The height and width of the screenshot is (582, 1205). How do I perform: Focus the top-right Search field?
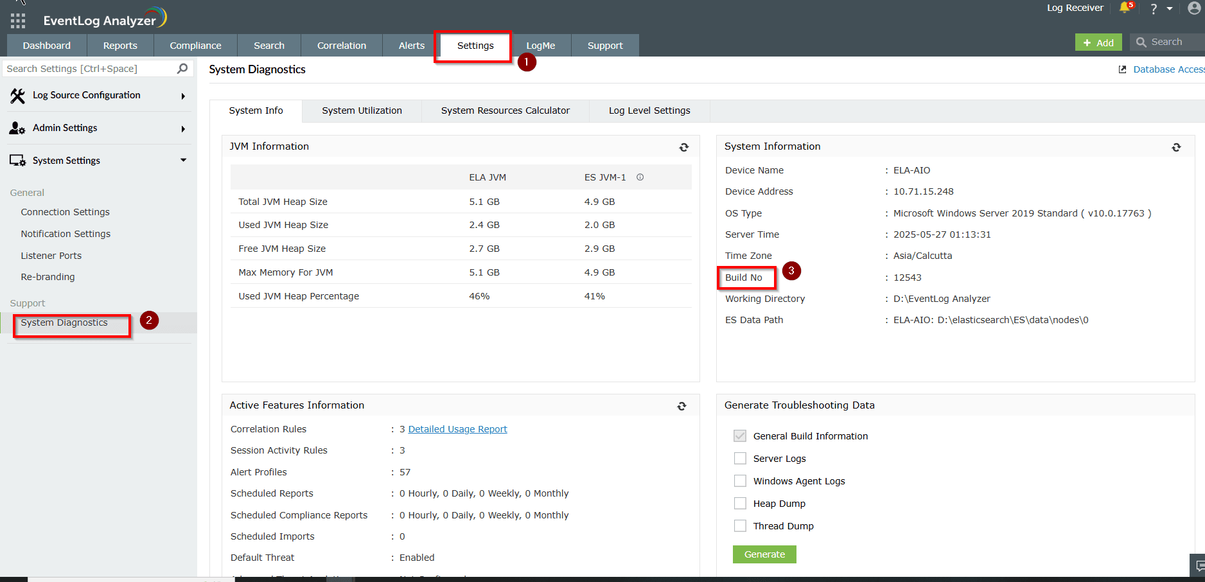(1167, 42)
